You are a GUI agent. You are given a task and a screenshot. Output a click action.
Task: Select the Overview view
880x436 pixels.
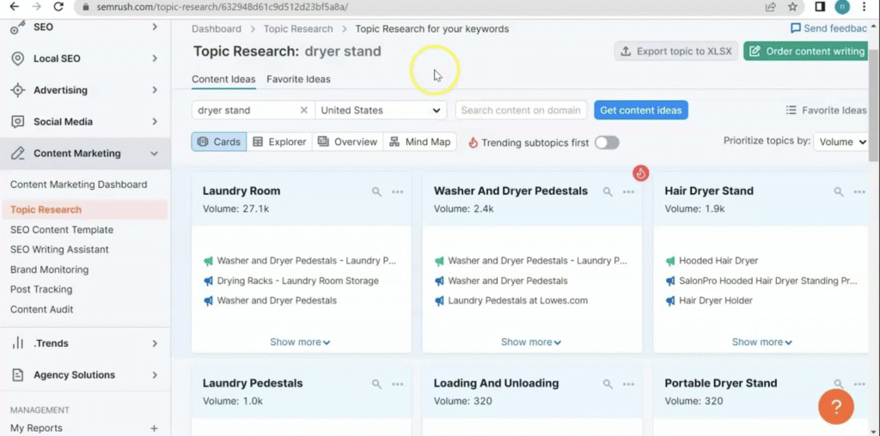pyautogui.click(x=348, y=142)
